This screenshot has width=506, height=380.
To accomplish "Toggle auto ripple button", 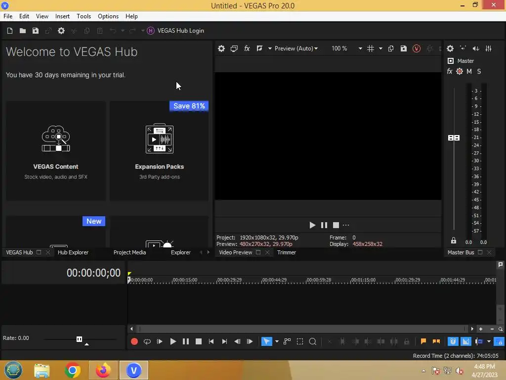I will pos(479,341).
